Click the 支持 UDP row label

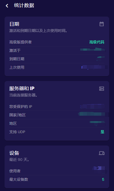pyautogui.click(x=17, y=132)
